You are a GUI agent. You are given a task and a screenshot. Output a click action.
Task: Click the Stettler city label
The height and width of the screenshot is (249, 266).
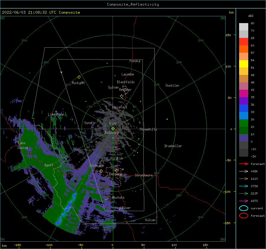point(172,86)
